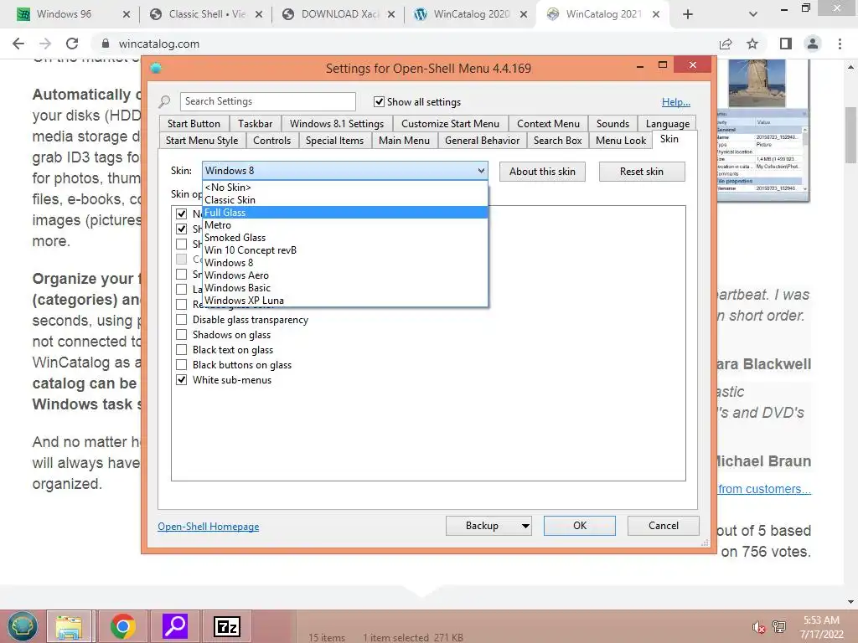Click About this skin button

click(x=542, y=172)
